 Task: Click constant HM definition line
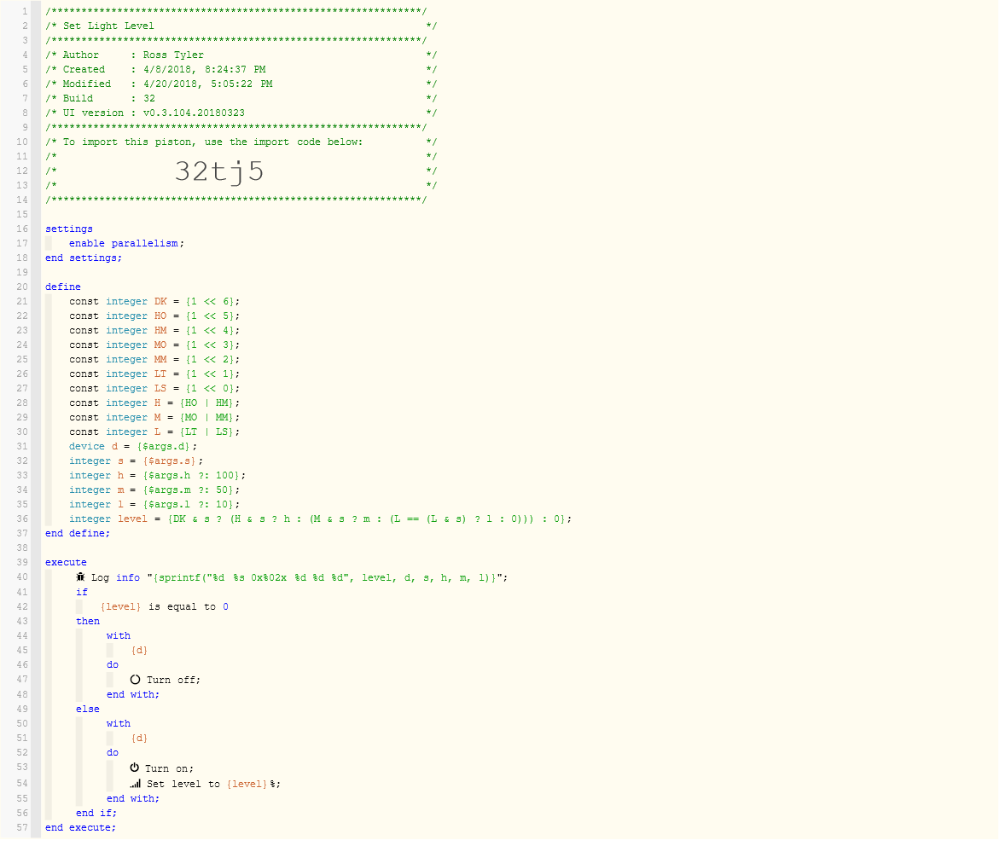(x=154, y=330)
